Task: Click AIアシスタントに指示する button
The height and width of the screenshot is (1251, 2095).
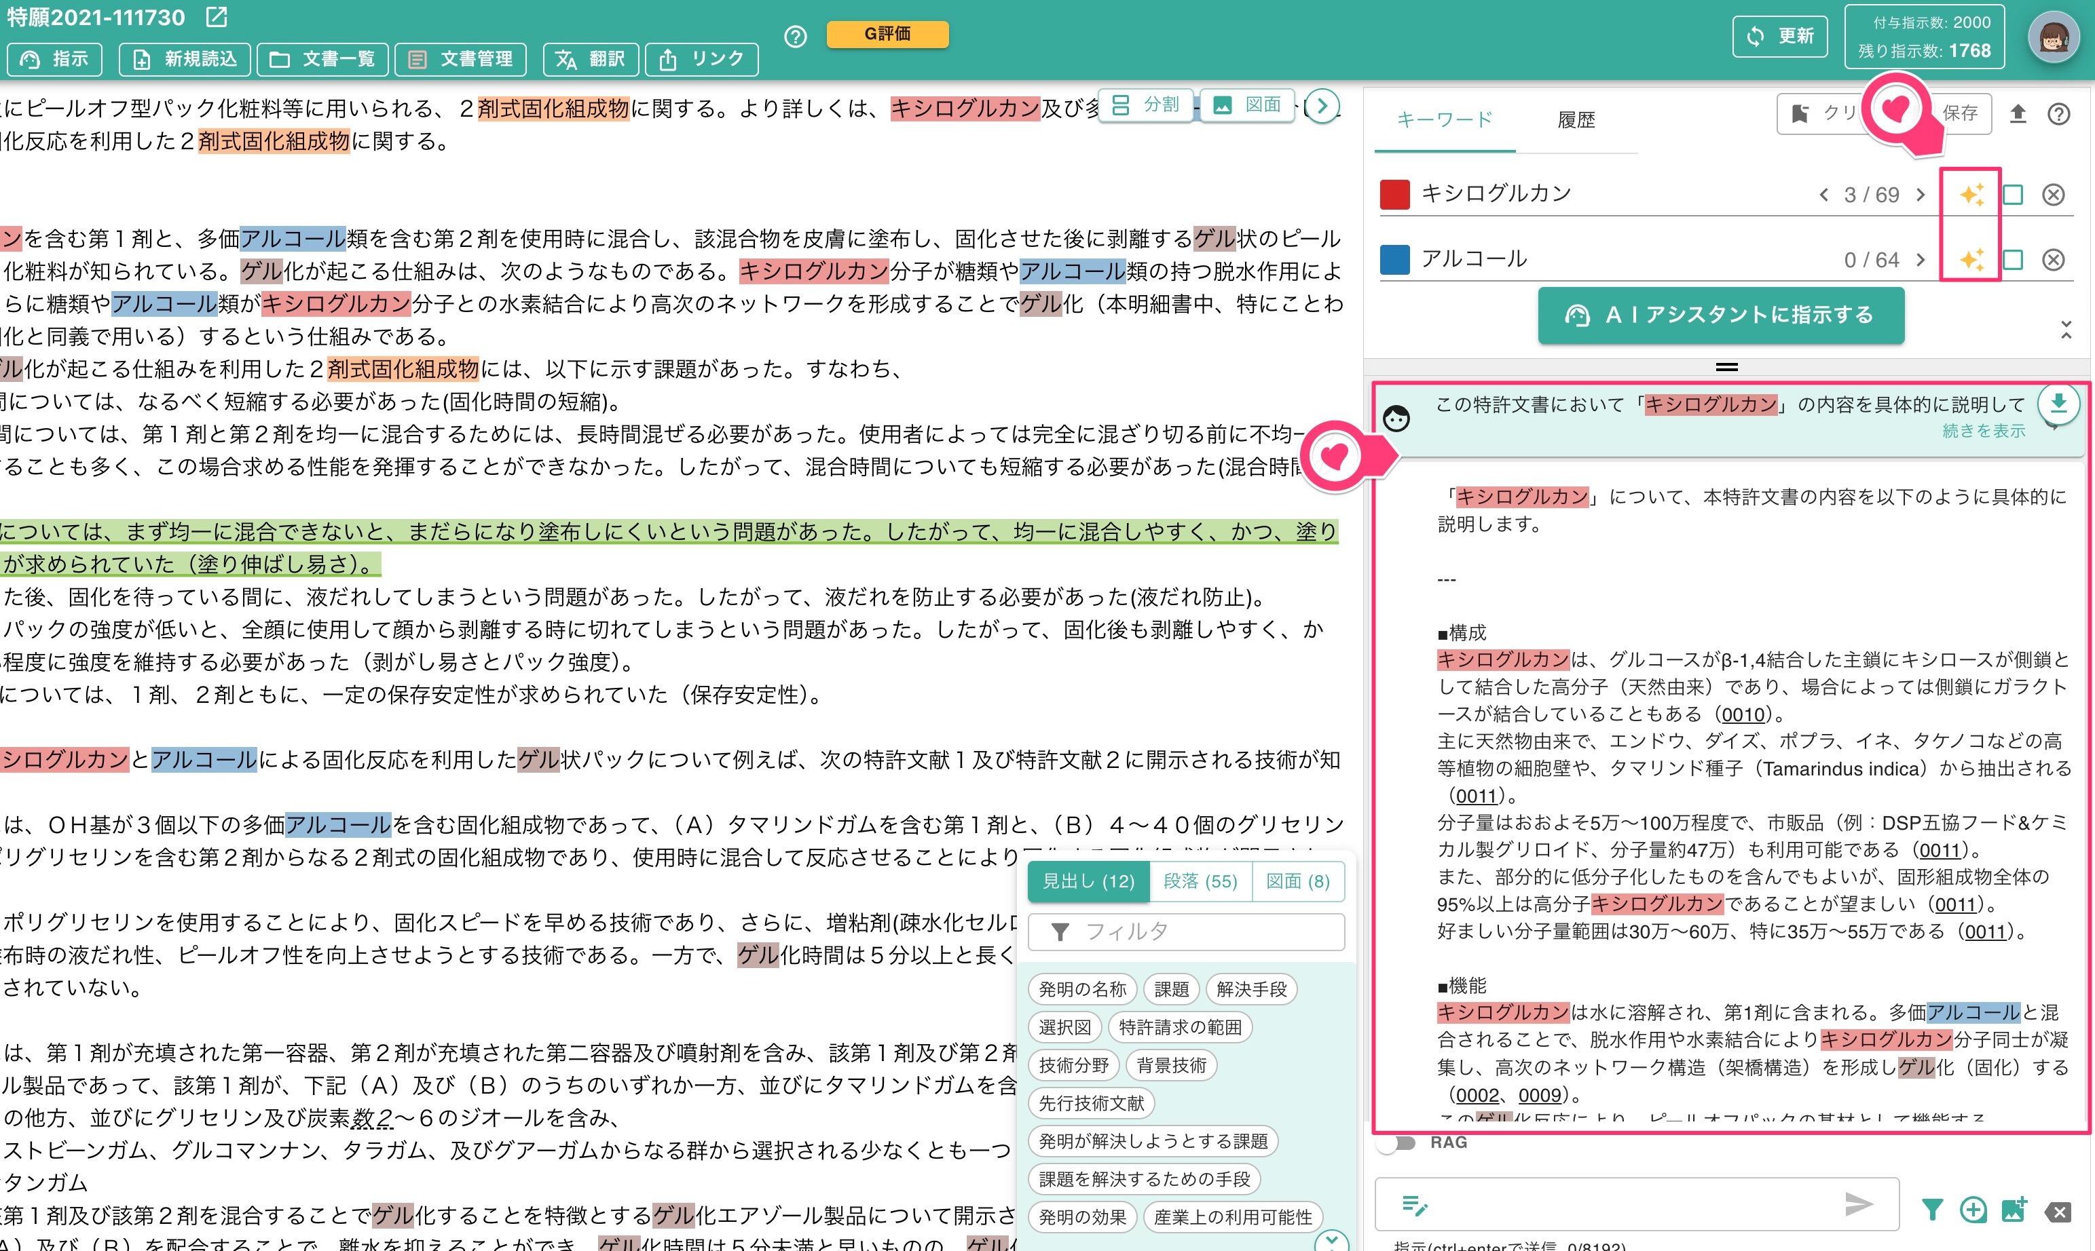Action: click(1720, 315)
